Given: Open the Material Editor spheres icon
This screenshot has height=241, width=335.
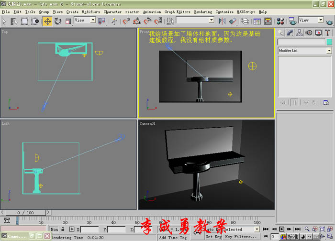Looking at the screenshot, I should [x=280, y=21].
